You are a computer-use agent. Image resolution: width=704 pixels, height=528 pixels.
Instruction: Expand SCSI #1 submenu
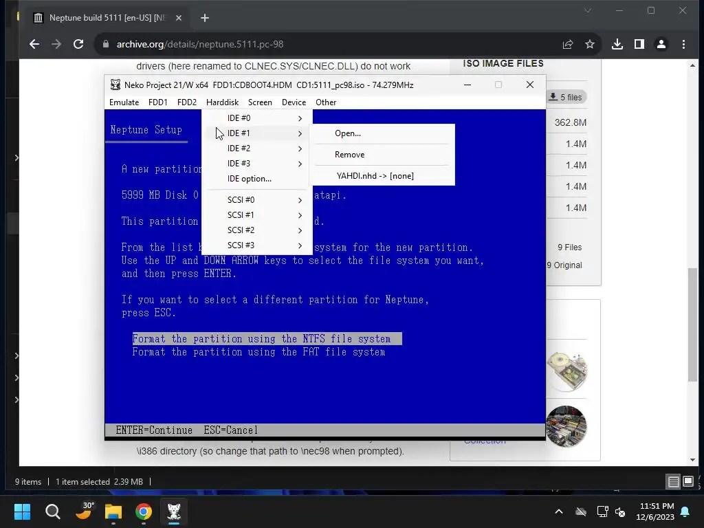[257, 215]
